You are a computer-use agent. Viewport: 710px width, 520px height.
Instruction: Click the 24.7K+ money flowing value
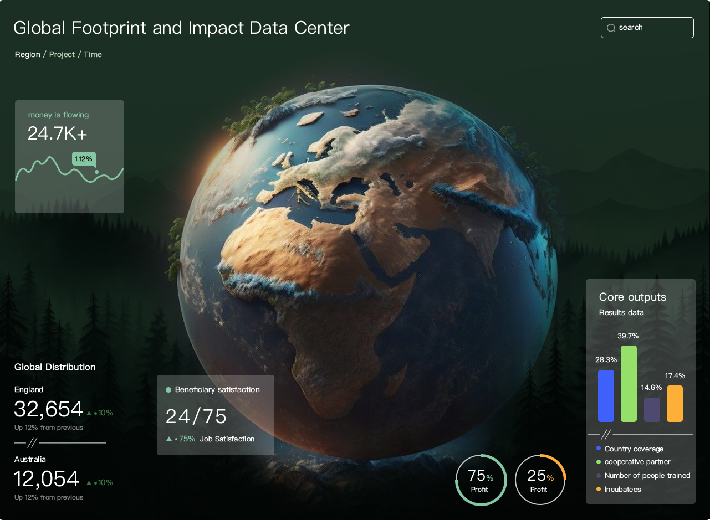coord(58,133)
